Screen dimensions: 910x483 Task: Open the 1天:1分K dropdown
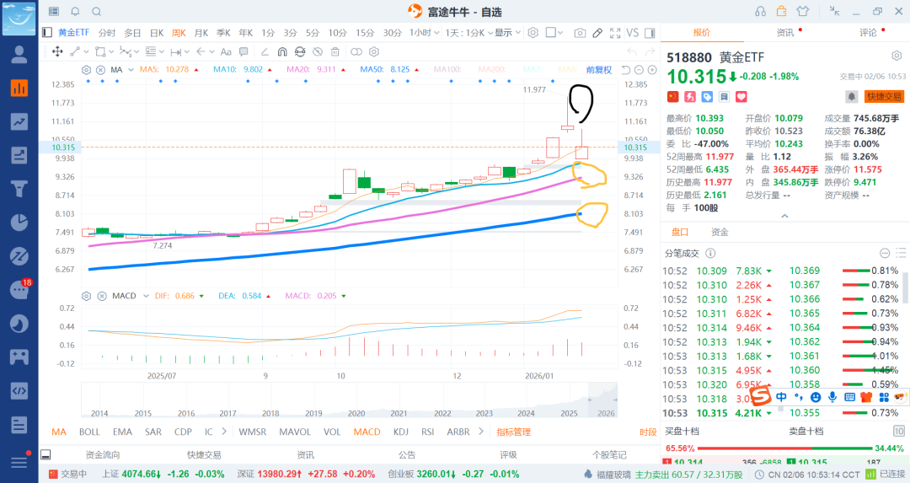(469, 33)
